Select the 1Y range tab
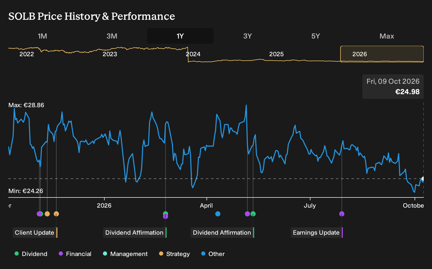Viewport: 432px width, 269px height. pos(180,36)
